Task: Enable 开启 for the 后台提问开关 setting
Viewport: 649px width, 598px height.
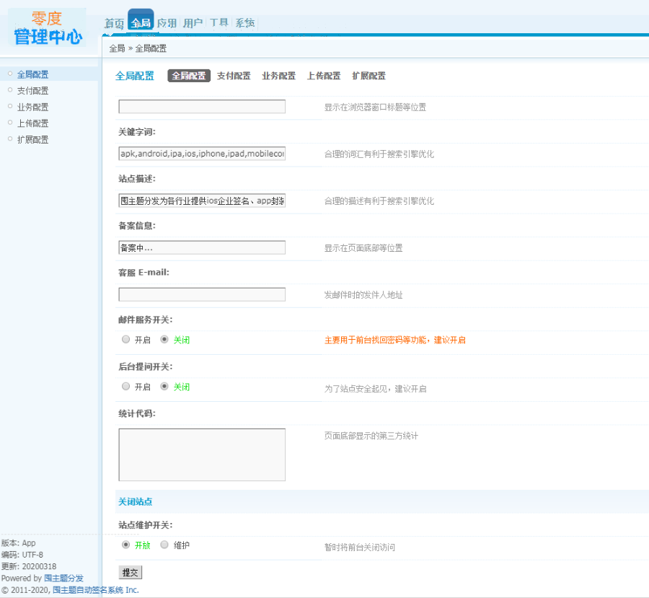Action: pos(125,386)
